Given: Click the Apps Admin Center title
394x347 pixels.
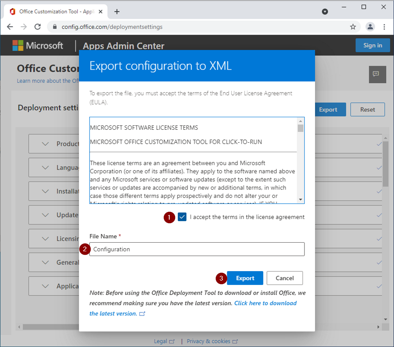Looking at the screenshot, I should coord(124,46).
